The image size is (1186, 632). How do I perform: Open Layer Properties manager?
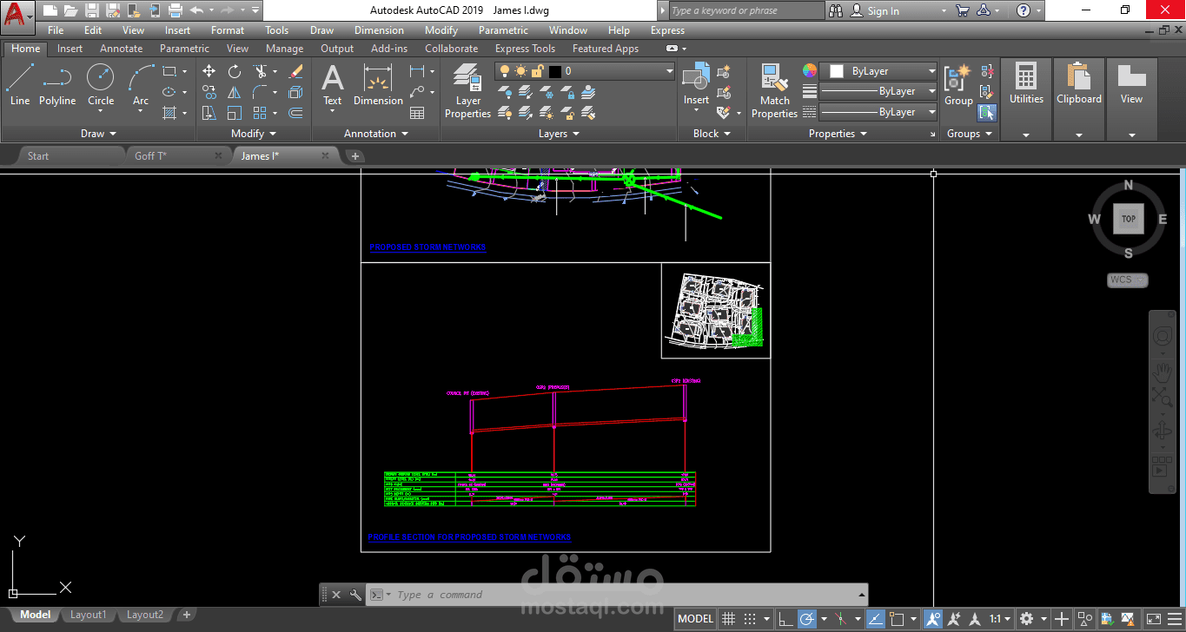[x=467, y=91]
